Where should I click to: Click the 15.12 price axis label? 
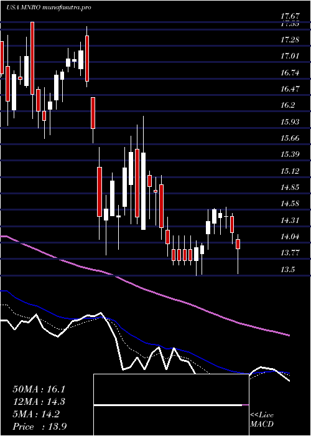point(290,171)
